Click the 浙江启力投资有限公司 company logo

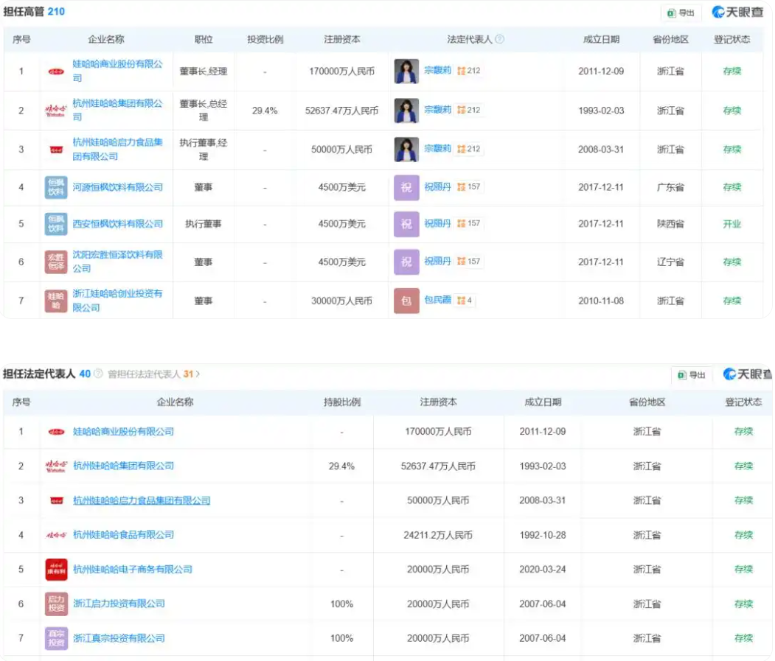coord(56,604)
